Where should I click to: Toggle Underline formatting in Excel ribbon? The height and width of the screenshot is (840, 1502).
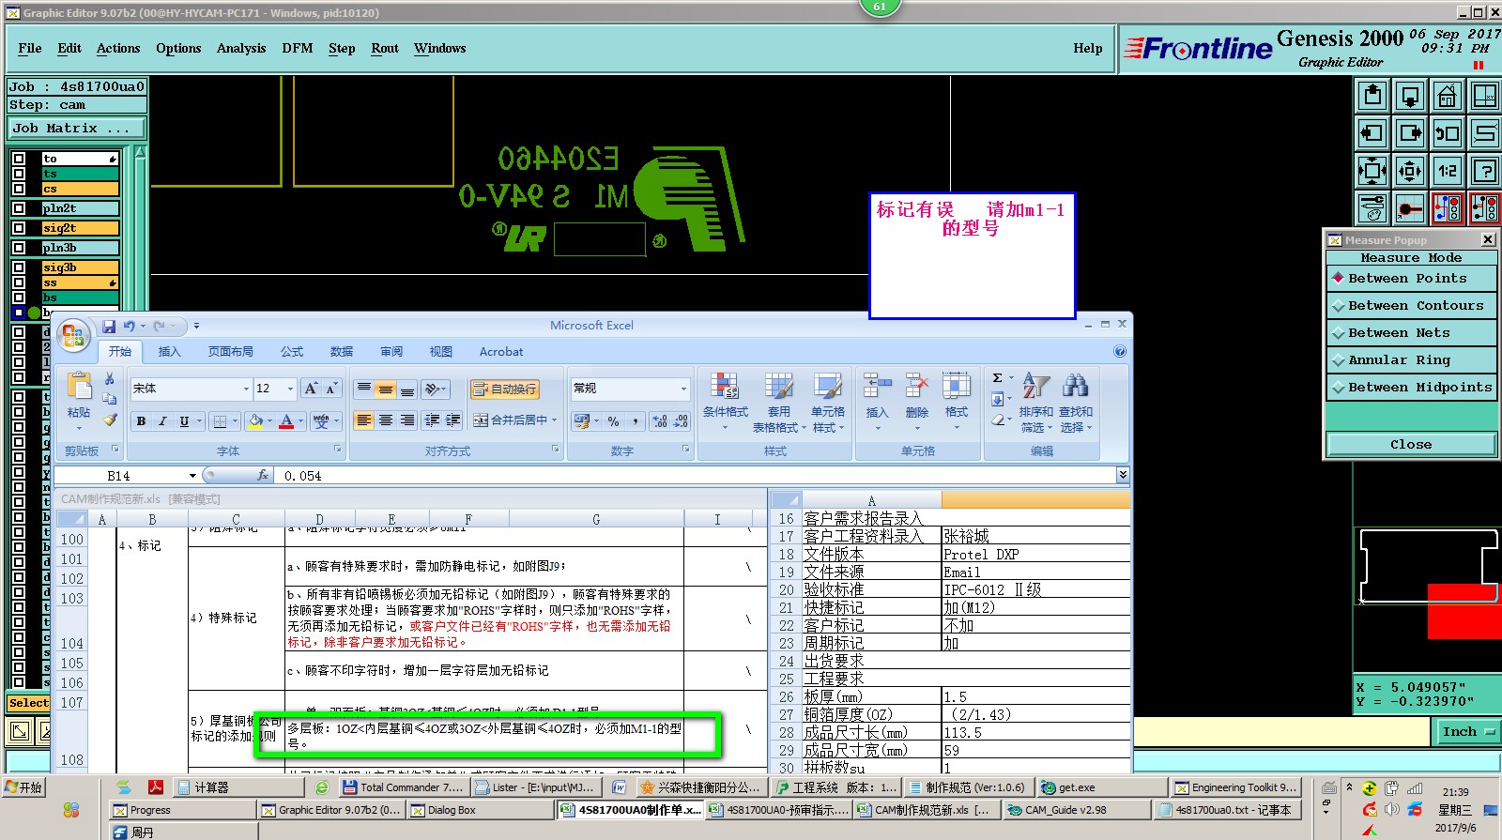point(184,421)
